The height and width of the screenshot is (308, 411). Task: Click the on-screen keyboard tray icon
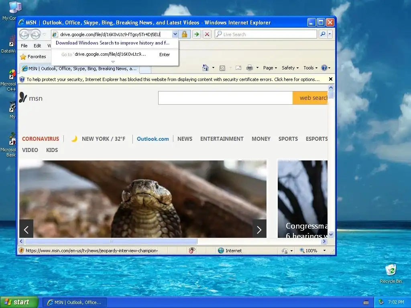[x=366, y=302]
